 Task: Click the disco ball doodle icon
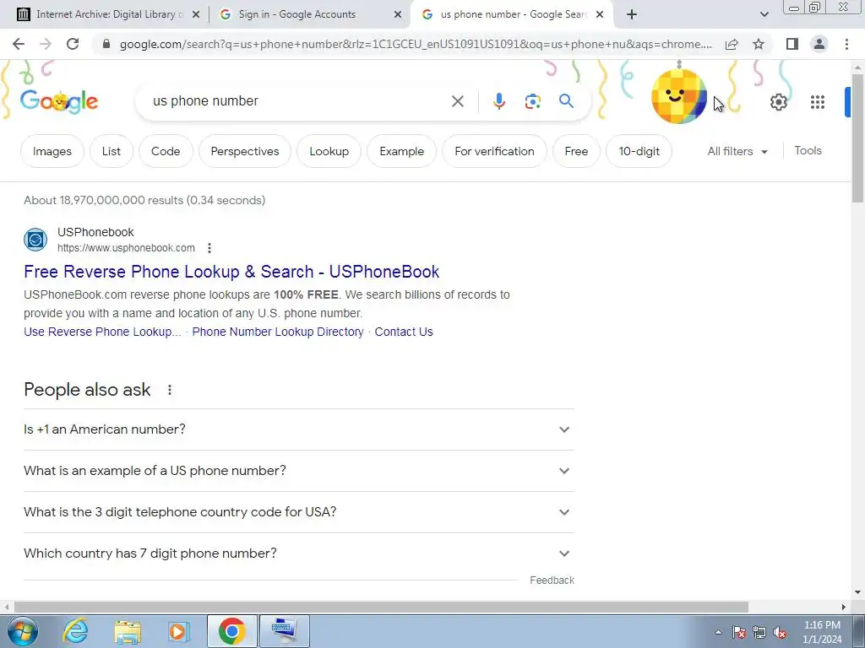[x=678, y=94]
